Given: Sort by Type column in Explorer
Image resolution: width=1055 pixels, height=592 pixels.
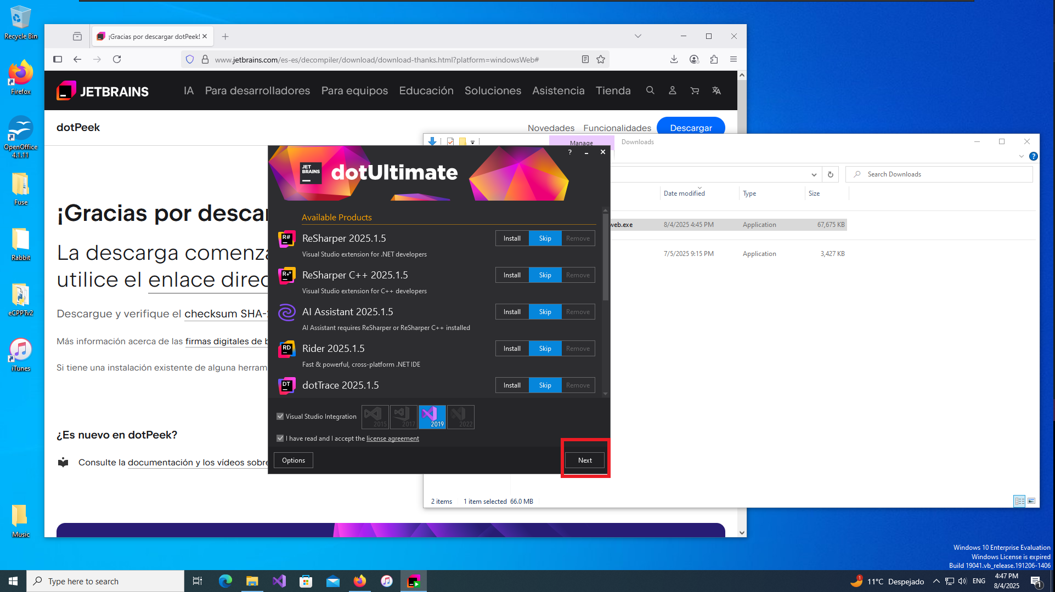Looking at the screenshot, I should point(749,193).
